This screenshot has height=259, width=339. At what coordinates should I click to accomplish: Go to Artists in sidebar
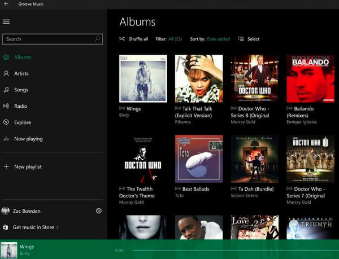(x=21, y=73)
